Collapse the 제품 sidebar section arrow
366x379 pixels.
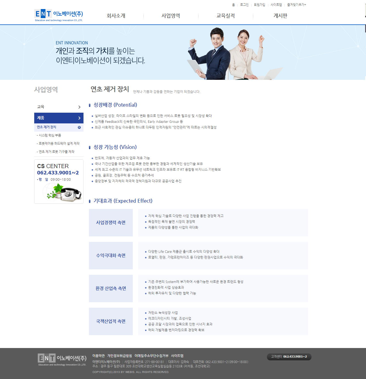click(x=79, y=118)
